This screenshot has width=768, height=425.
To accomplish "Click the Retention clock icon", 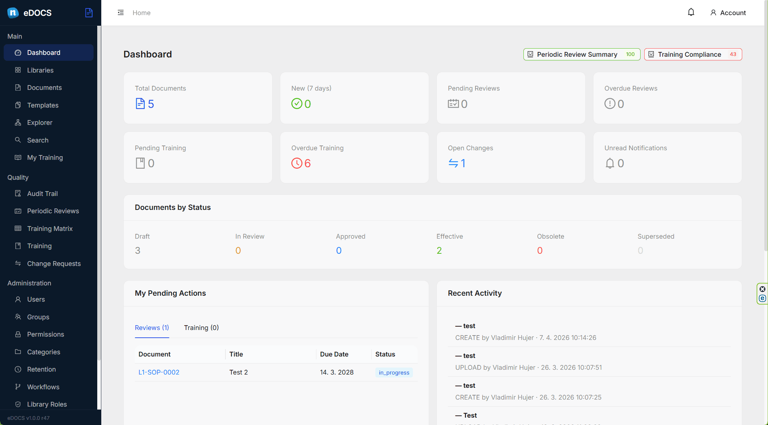I will pyautogui.click(x=18, y=369).
